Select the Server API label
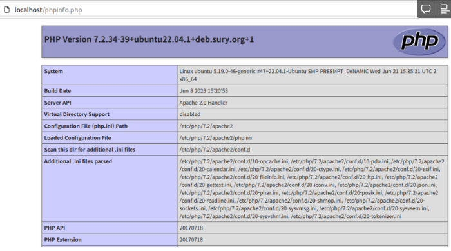This screenshot has height=251, width=451. 57,103
